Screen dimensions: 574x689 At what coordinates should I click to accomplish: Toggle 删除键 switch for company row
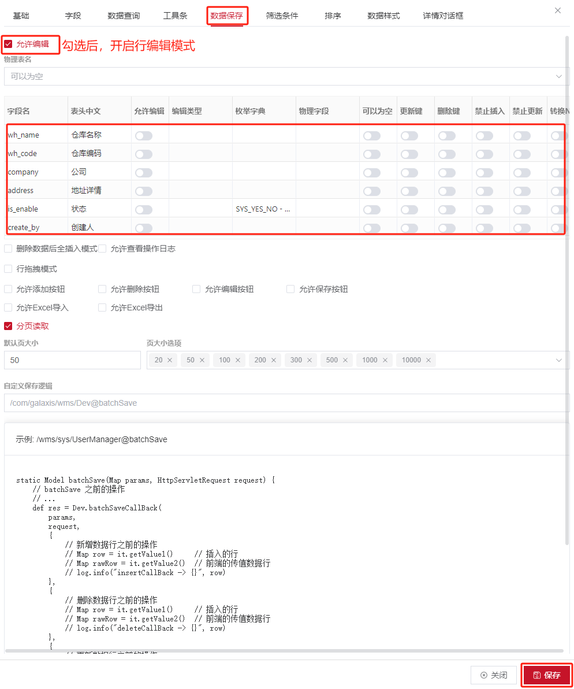[447, 173]
